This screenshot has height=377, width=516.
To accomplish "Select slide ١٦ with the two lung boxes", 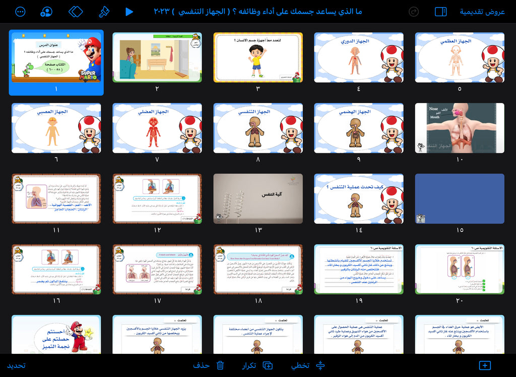I will (x=56, y=269).
